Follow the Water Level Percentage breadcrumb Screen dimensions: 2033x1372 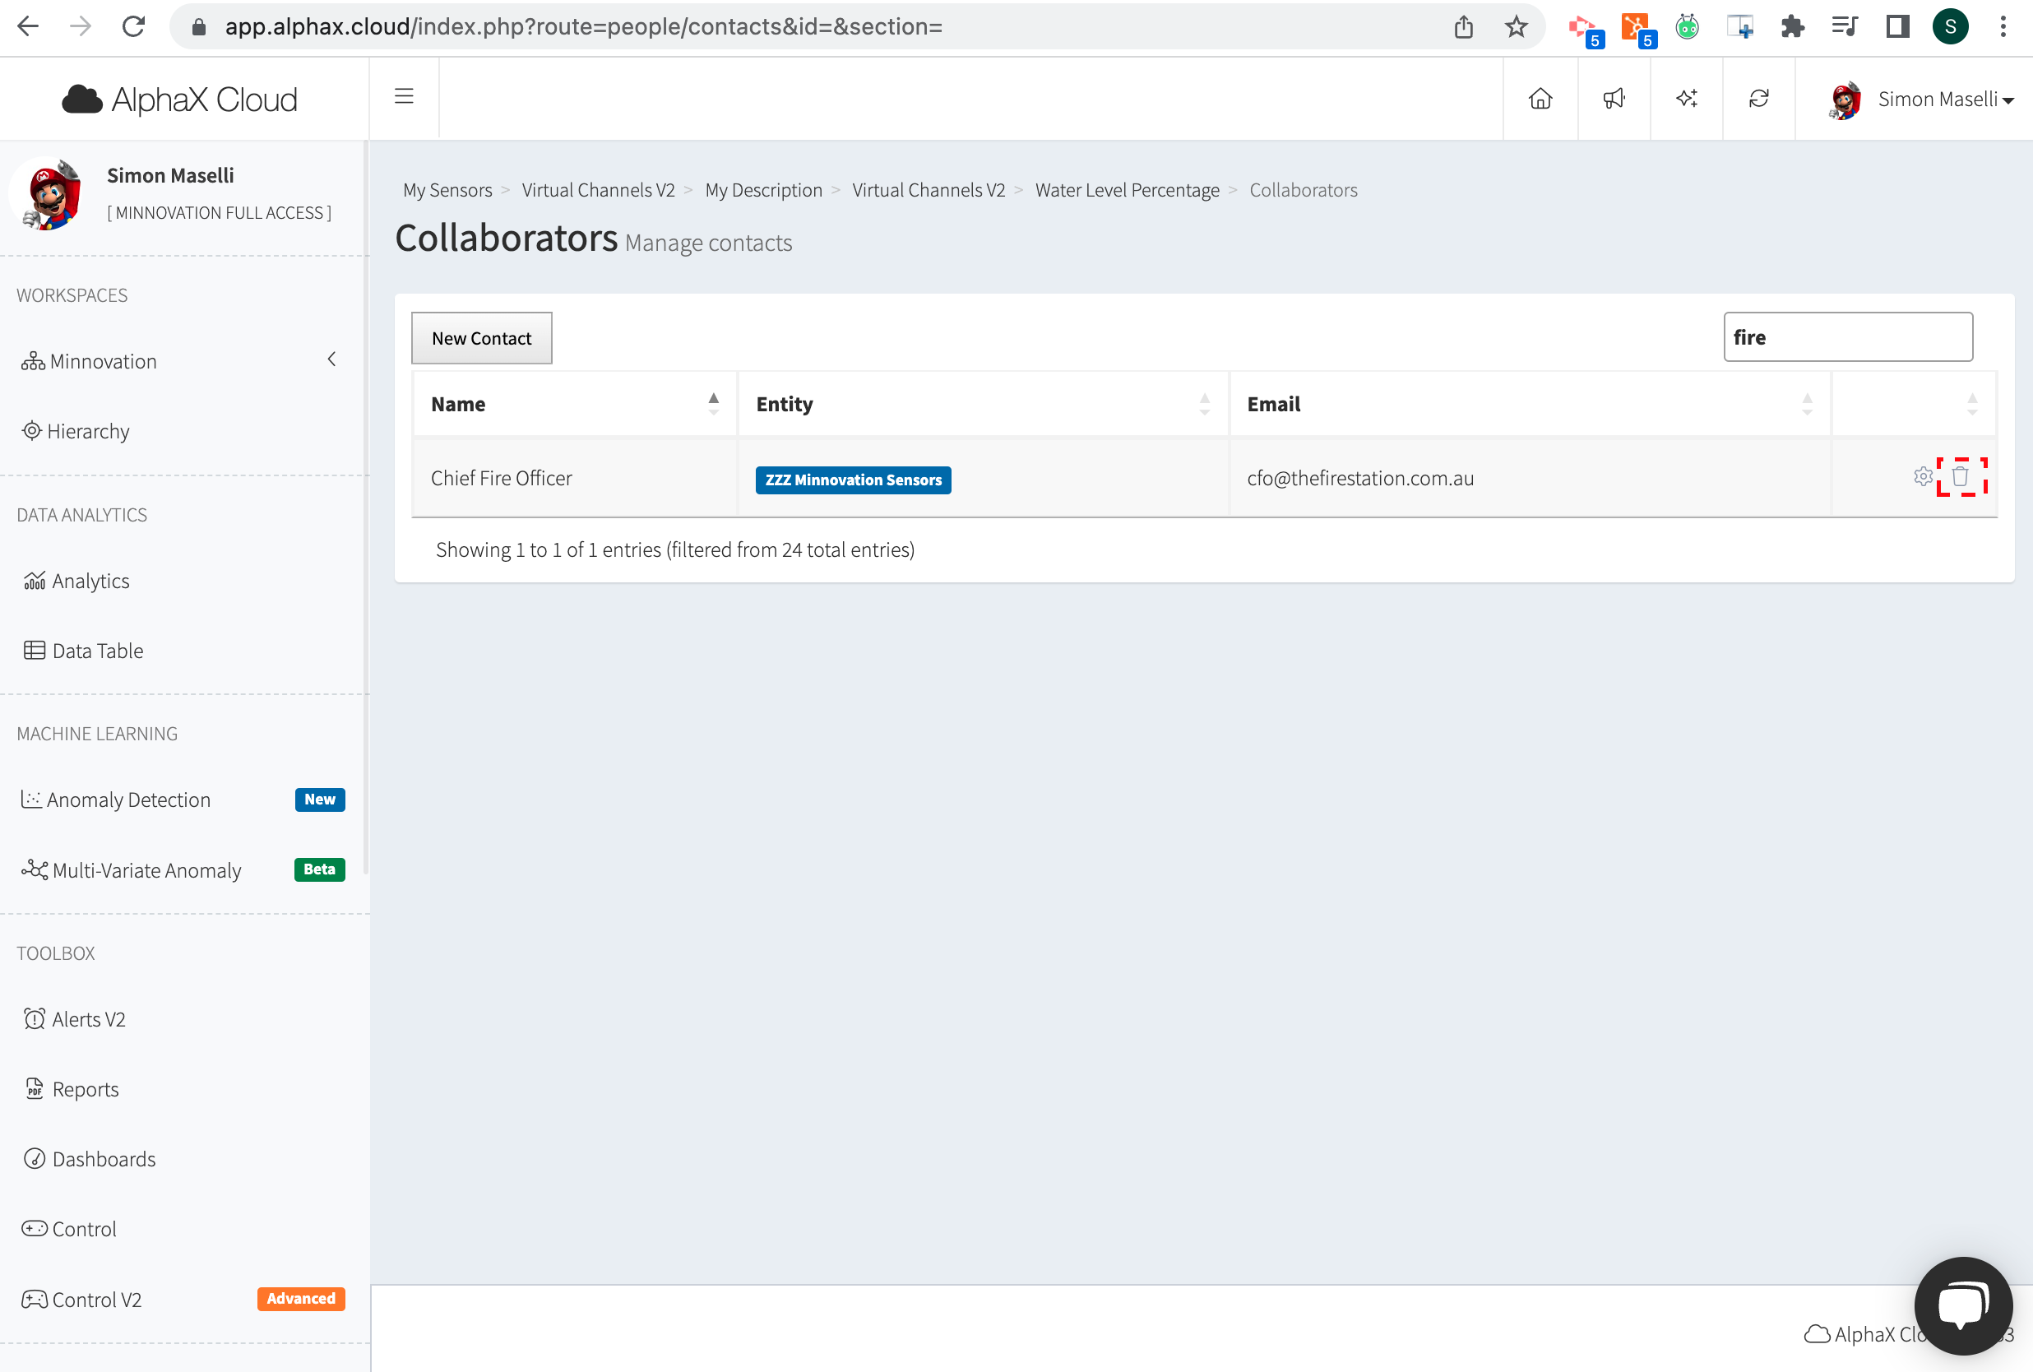[1127, 190]
